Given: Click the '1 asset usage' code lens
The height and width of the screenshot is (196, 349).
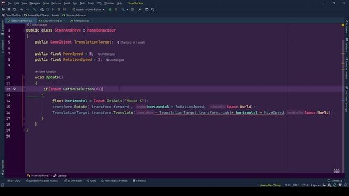Looking at the screenshot, I should (x=37, y=25).
